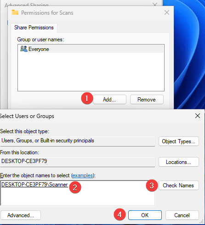This screenshot has height=225, width=205.
Task: Click the Everyone group users icon
Action: [24, 49]
